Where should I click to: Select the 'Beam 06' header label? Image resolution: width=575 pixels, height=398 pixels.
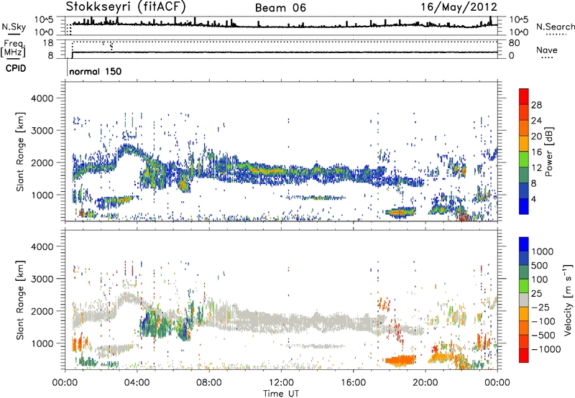(280, 8)
